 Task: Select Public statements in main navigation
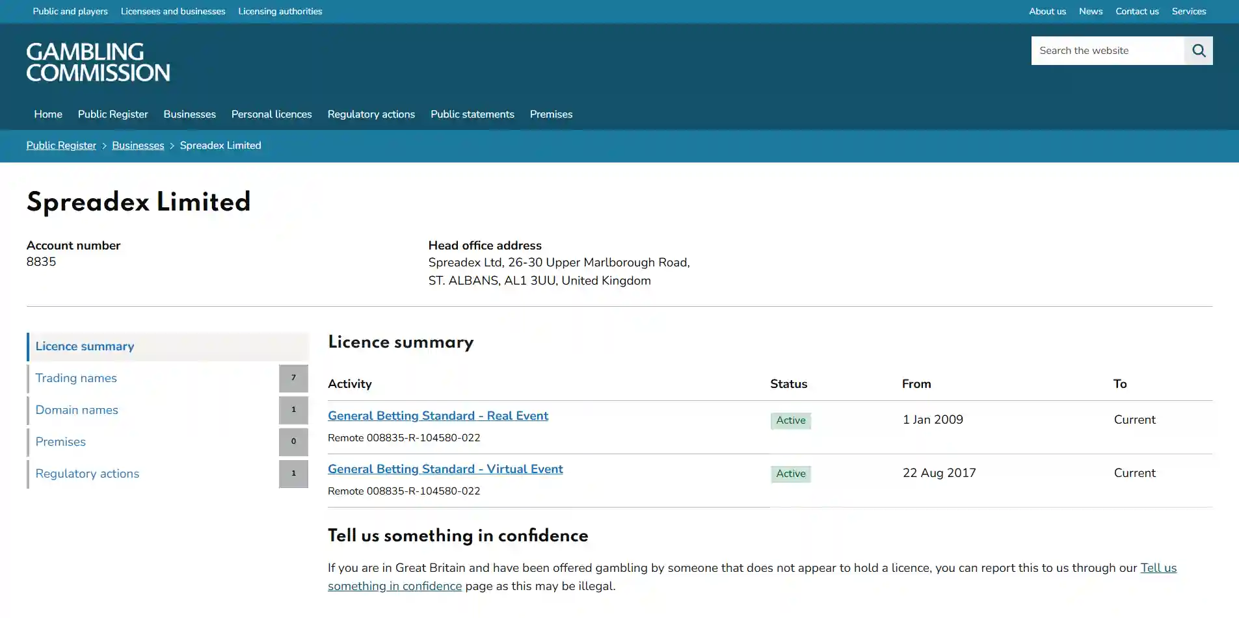click(472, 114)
